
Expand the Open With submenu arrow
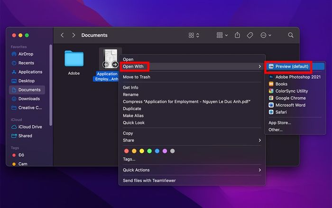260,66
